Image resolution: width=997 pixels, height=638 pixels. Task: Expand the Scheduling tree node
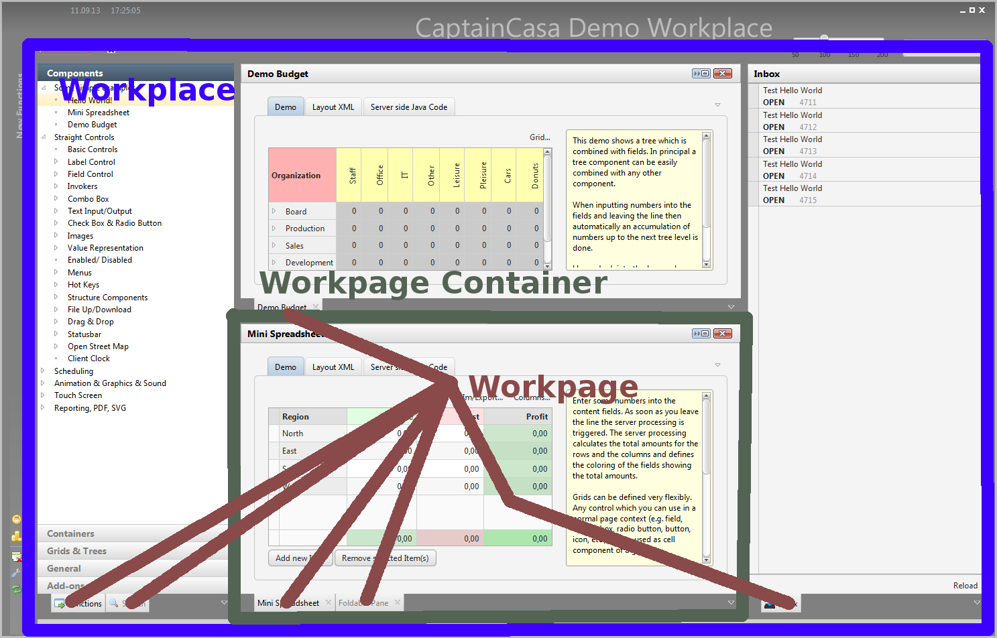point(43,371)
